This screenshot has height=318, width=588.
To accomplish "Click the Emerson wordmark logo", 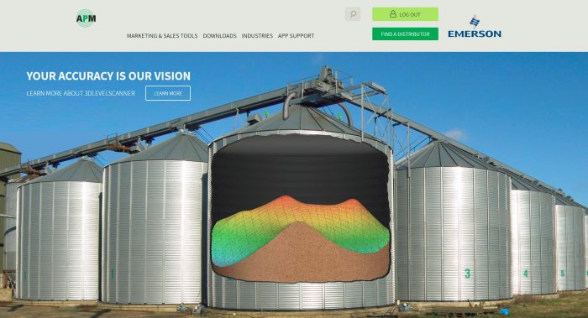I will click(x=475, y=34).
